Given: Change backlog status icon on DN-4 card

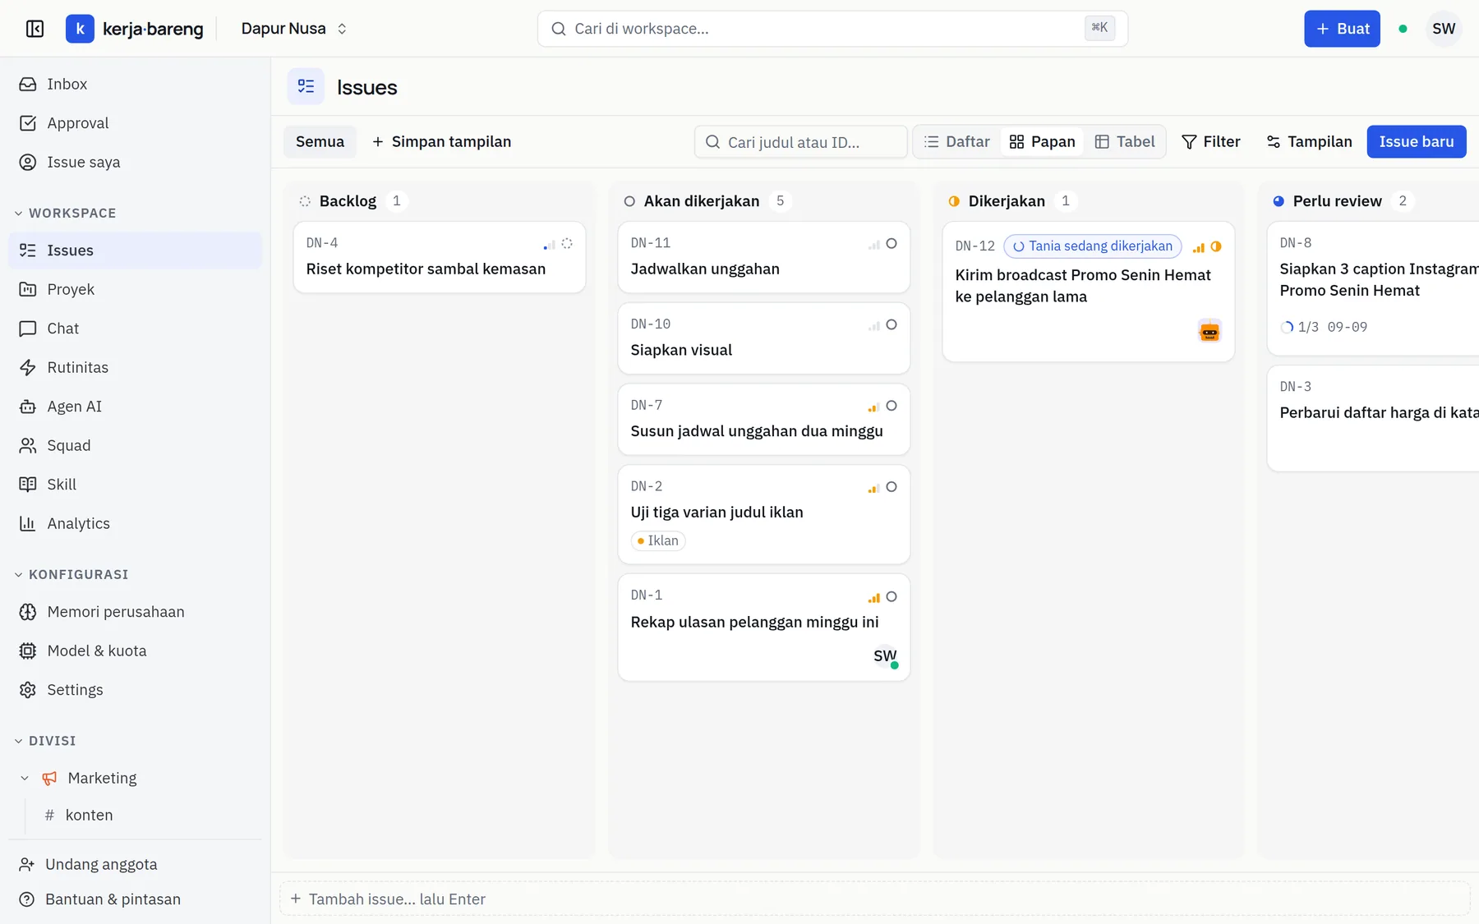Looking at the screenshot, I should [567, 244].
